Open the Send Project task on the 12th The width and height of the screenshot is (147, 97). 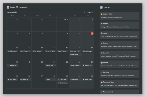pos(25,51)
